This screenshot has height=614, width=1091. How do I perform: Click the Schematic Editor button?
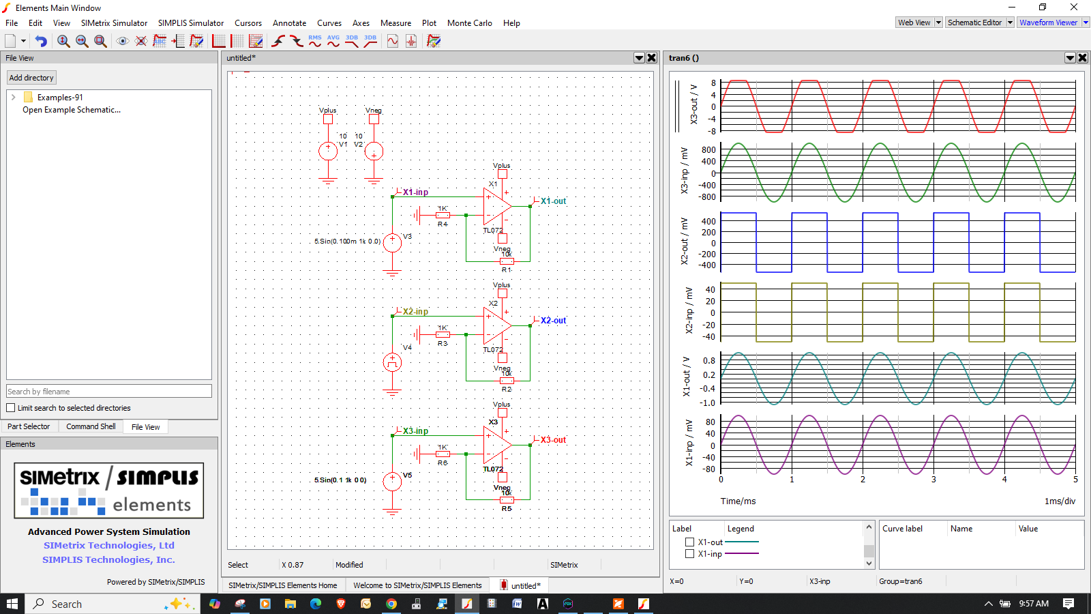975,23
